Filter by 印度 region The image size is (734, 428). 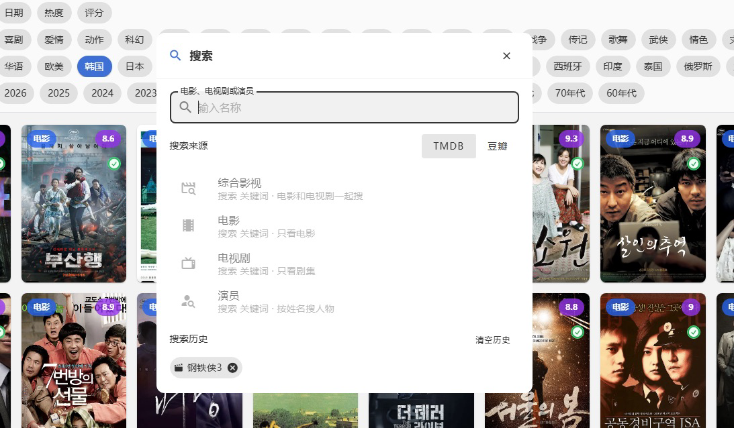(612, 66)
